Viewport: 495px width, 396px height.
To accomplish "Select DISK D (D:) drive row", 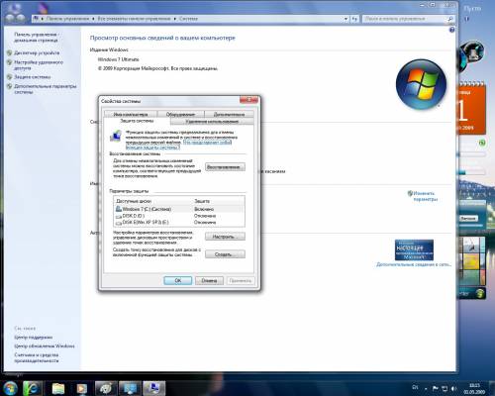I will 179,216.
